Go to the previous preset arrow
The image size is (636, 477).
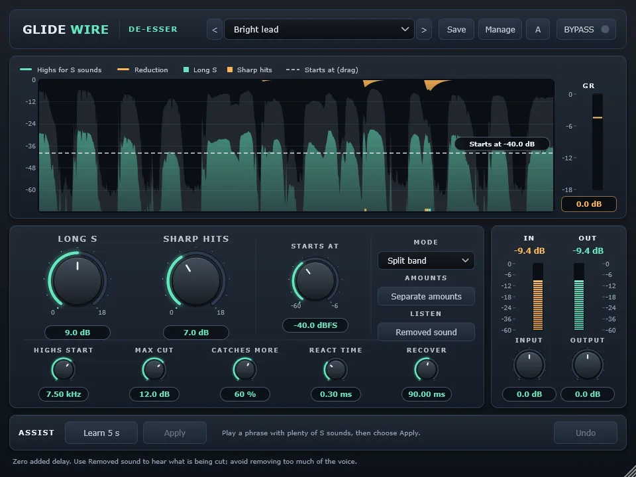pyautogui.click(x=215, y=30)
